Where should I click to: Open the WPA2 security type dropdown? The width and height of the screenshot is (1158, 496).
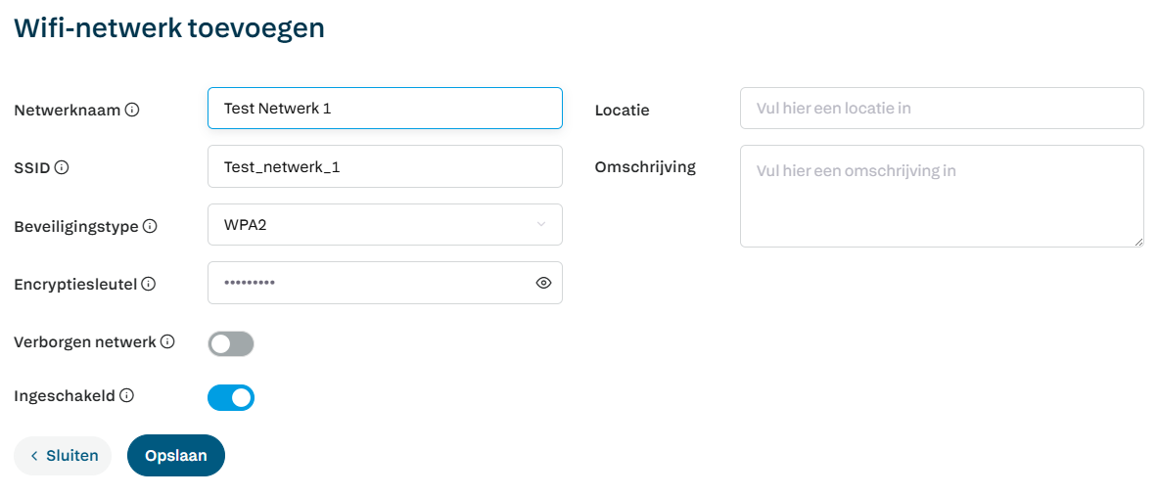click(372, 225)
